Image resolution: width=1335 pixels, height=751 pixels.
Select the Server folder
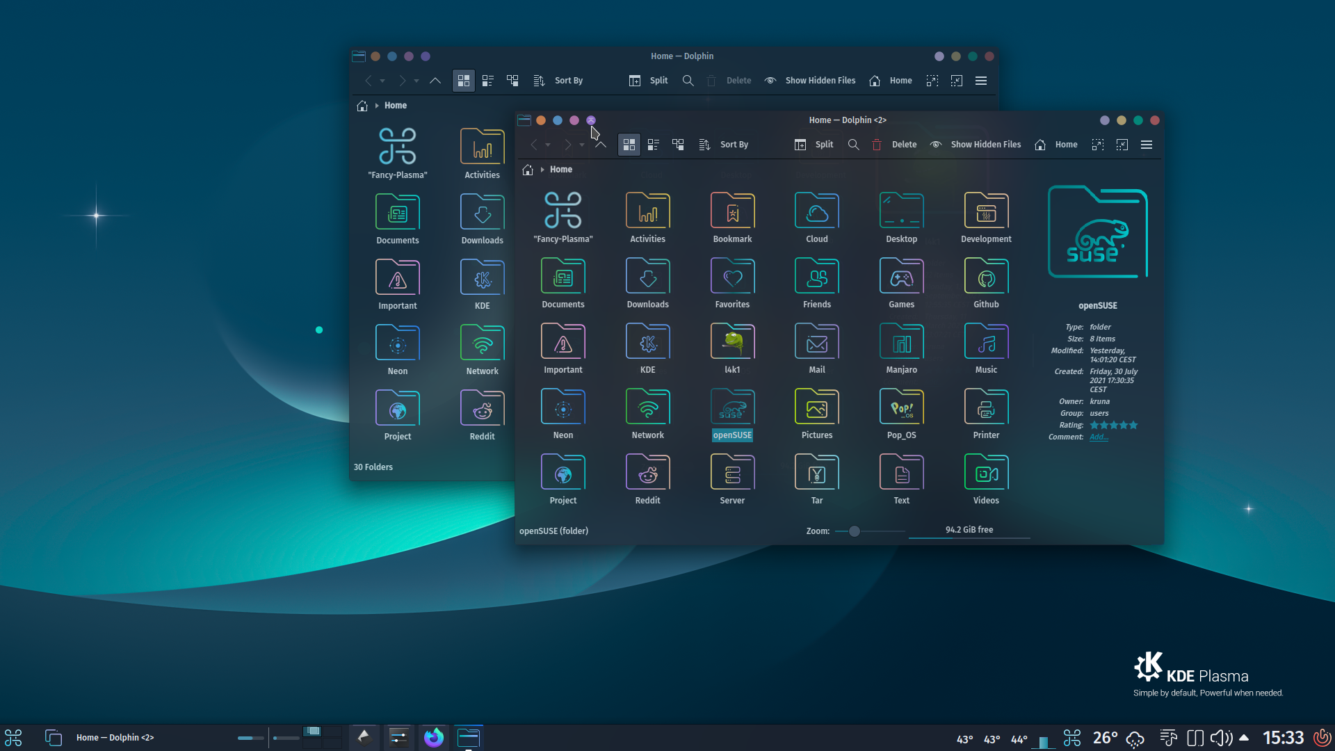click(732, 479)
